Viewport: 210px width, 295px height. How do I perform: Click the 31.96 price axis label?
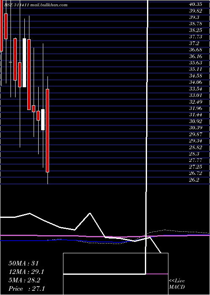coord(195,108)
